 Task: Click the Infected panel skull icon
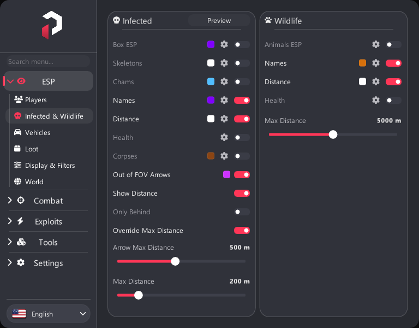pyautogui.click(x=117, y=20)
